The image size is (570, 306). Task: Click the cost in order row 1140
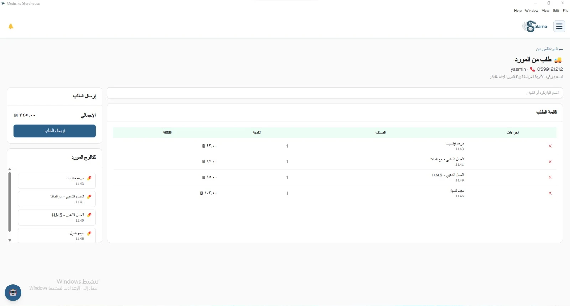tap(209, 177)
